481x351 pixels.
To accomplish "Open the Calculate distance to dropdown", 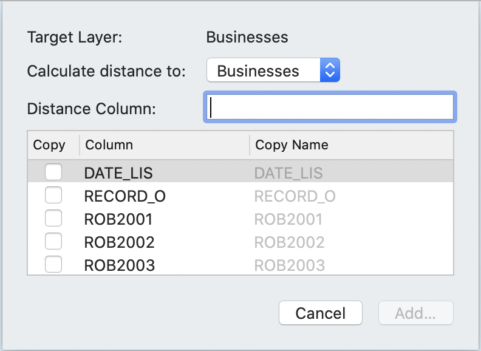I will pyautogui.click(x=273, y=70).
